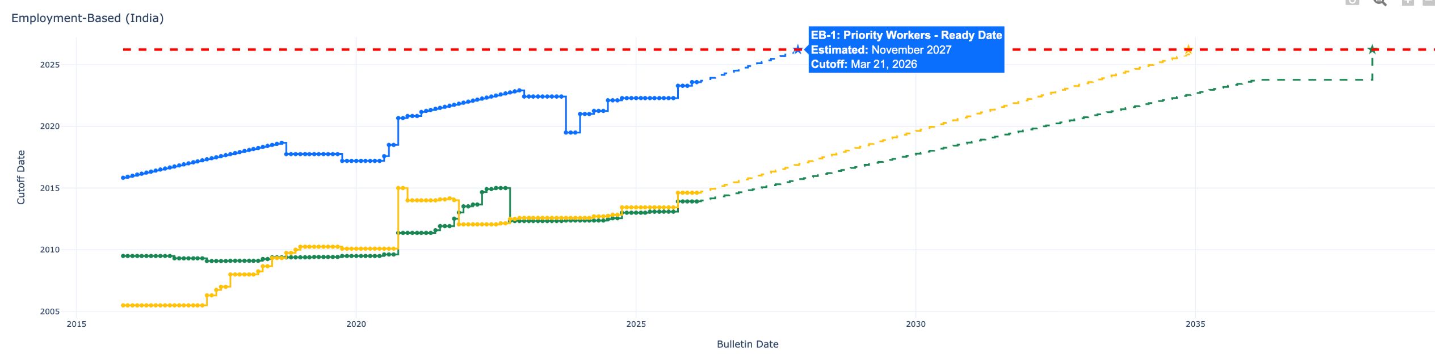Viewport: 1453px width, 362px height.
Task: Select the magnifier zoom tool
Action: point(1380,2)
